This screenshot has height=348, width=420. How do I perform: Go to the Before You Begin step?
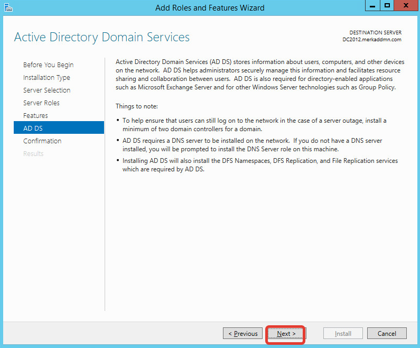point(48,65)
